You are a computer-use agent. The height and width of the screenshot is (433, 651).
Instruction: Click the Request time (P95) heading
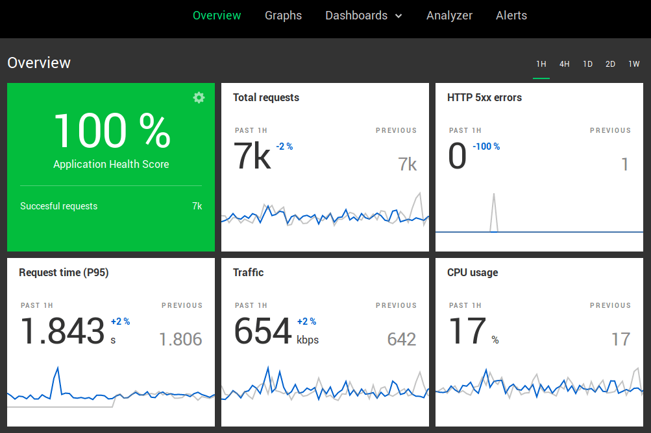[64, 273]
